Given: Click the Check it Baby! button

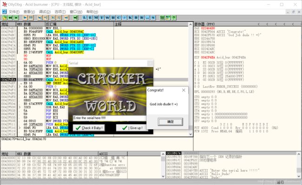Looking at the screenshot, I should coord(89,128).
